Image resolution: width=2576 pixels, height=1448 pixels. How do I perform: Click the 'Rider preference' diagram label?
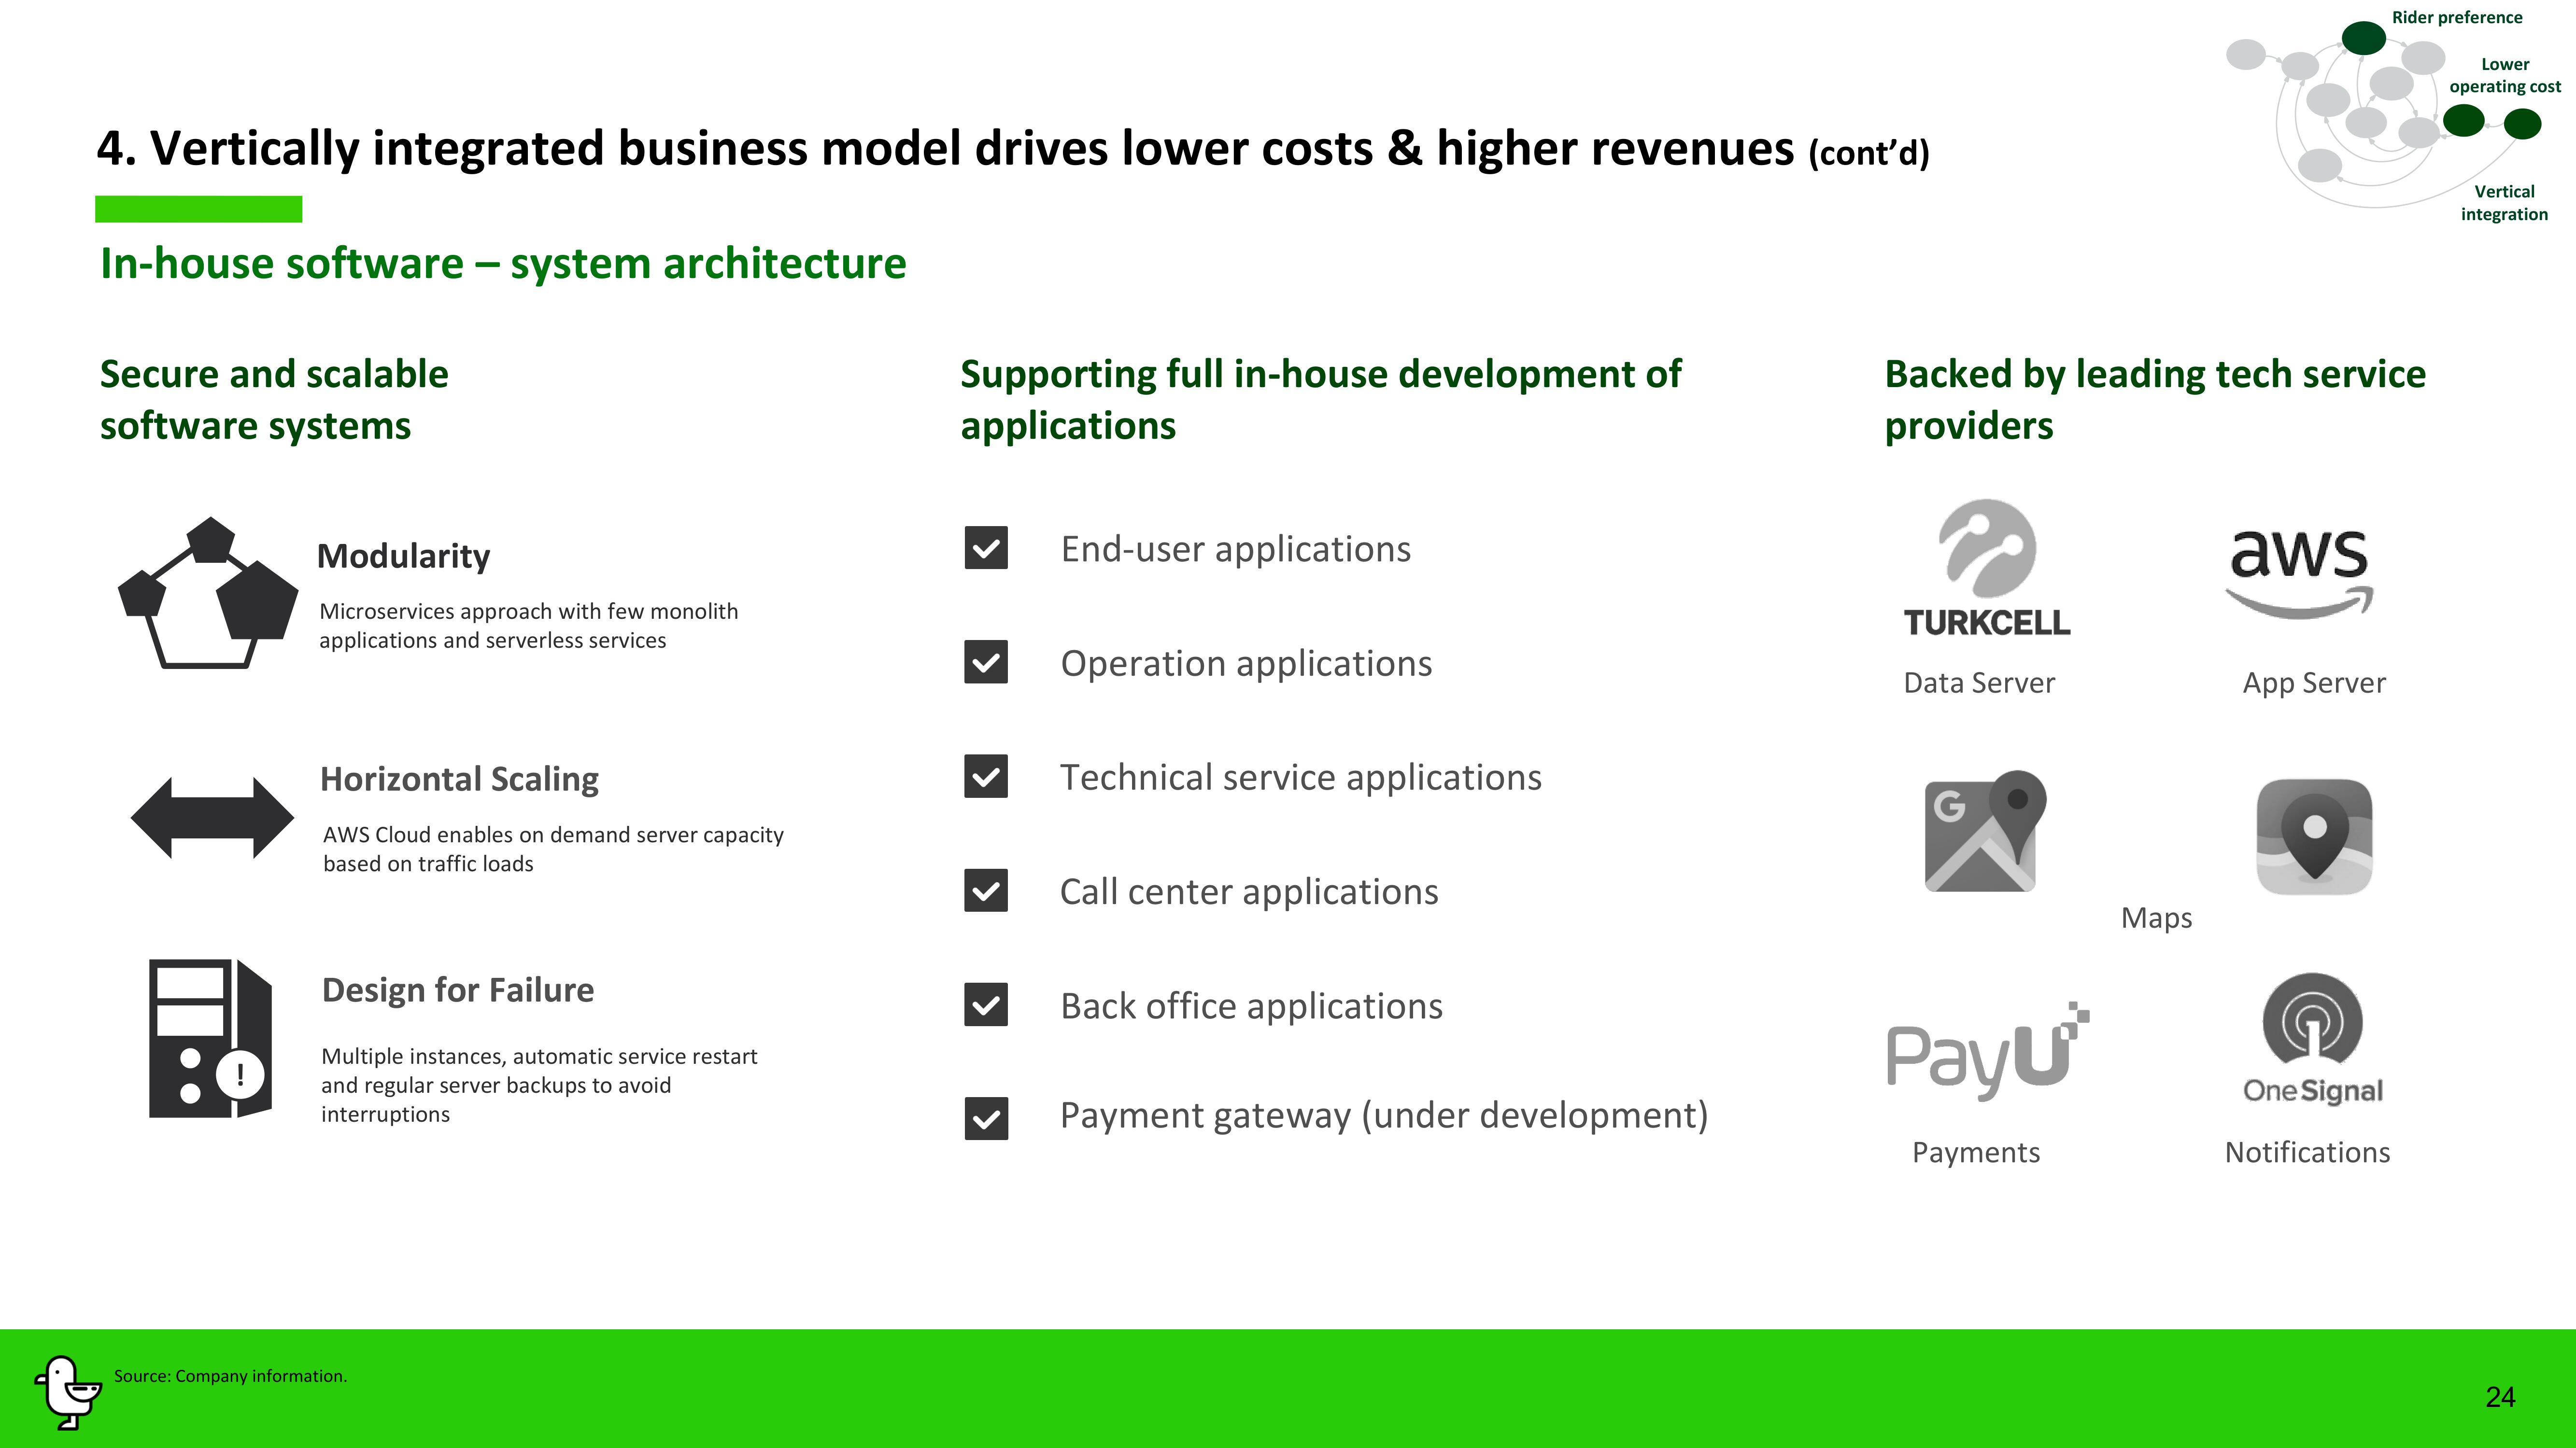(2457, 17)
